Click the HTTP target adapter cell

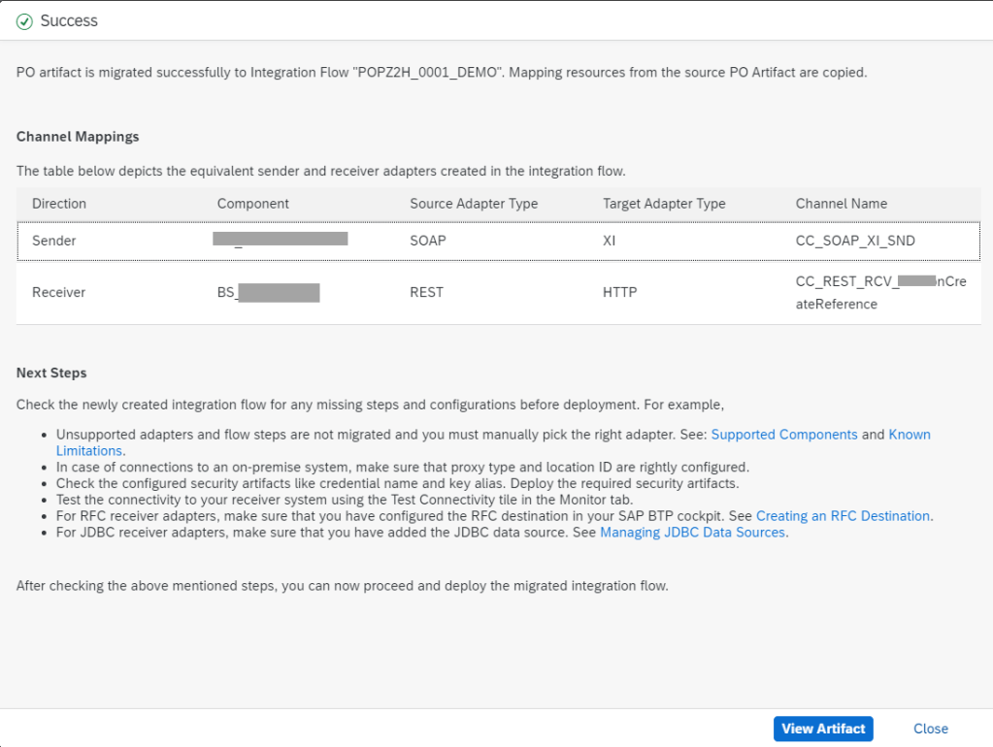[x=619, y=292]
